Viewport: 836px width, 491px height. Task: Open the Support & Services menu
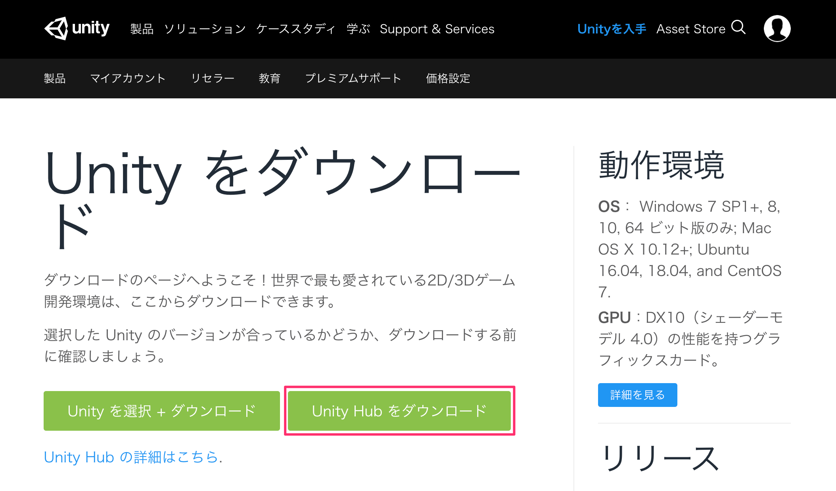[x=437, y=29]
